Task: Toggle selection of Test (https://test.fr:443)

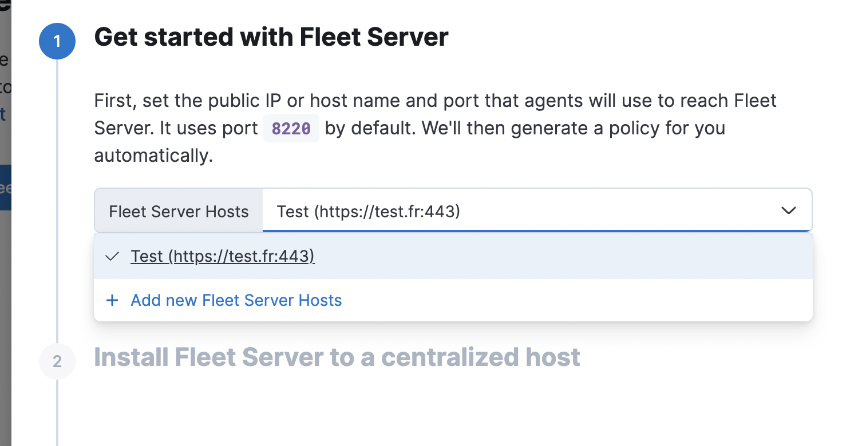Action: click(223, 256)
